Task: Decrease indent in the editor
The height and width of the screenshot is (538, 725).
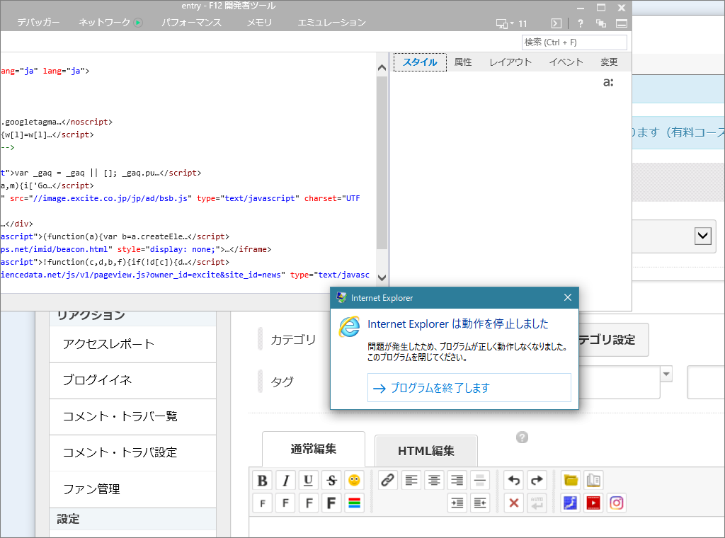Action: click(480, 503)
